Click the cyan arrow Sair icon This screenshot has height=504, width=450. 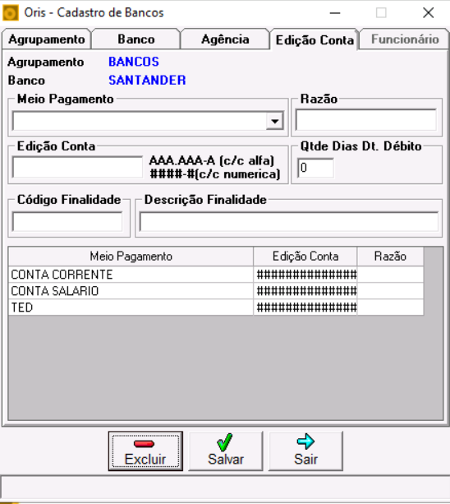pyautogui.click(x=305, y=442)
